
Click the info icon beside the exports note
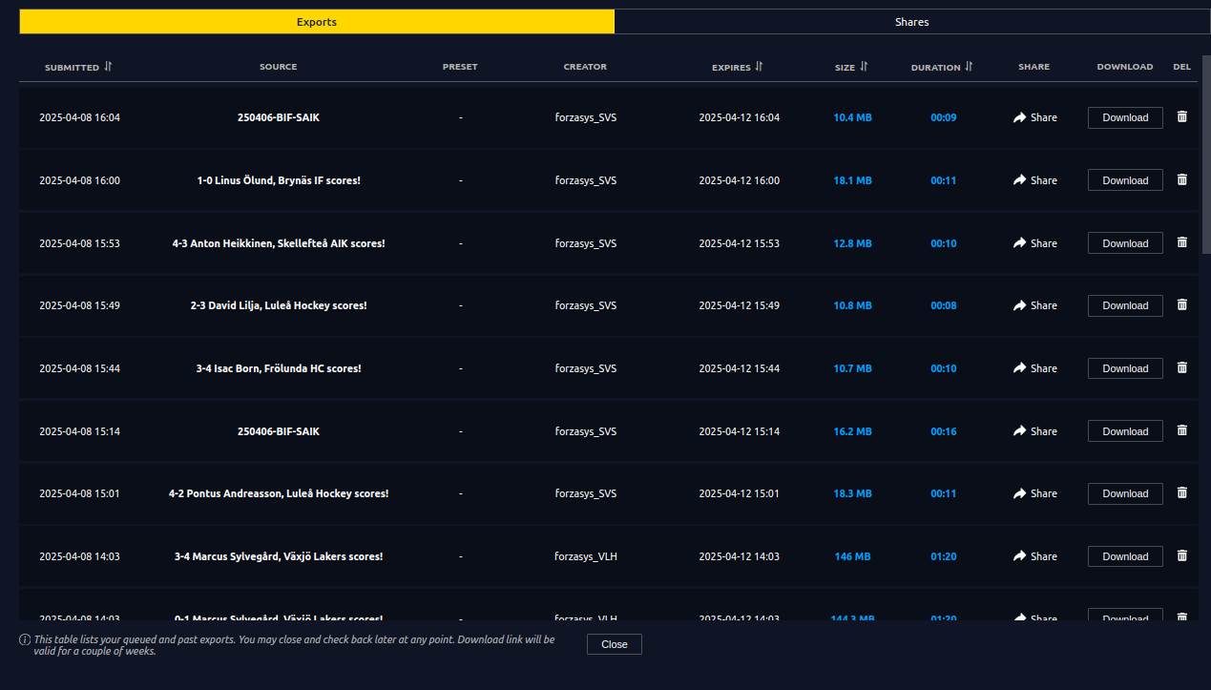pyautogui.click(x=23, y=639)
